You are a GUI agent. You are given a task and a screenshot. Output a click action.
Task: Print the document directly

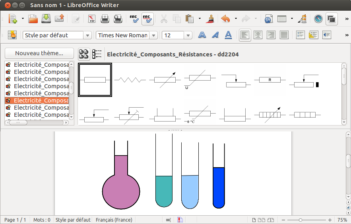tap(105, 19)
